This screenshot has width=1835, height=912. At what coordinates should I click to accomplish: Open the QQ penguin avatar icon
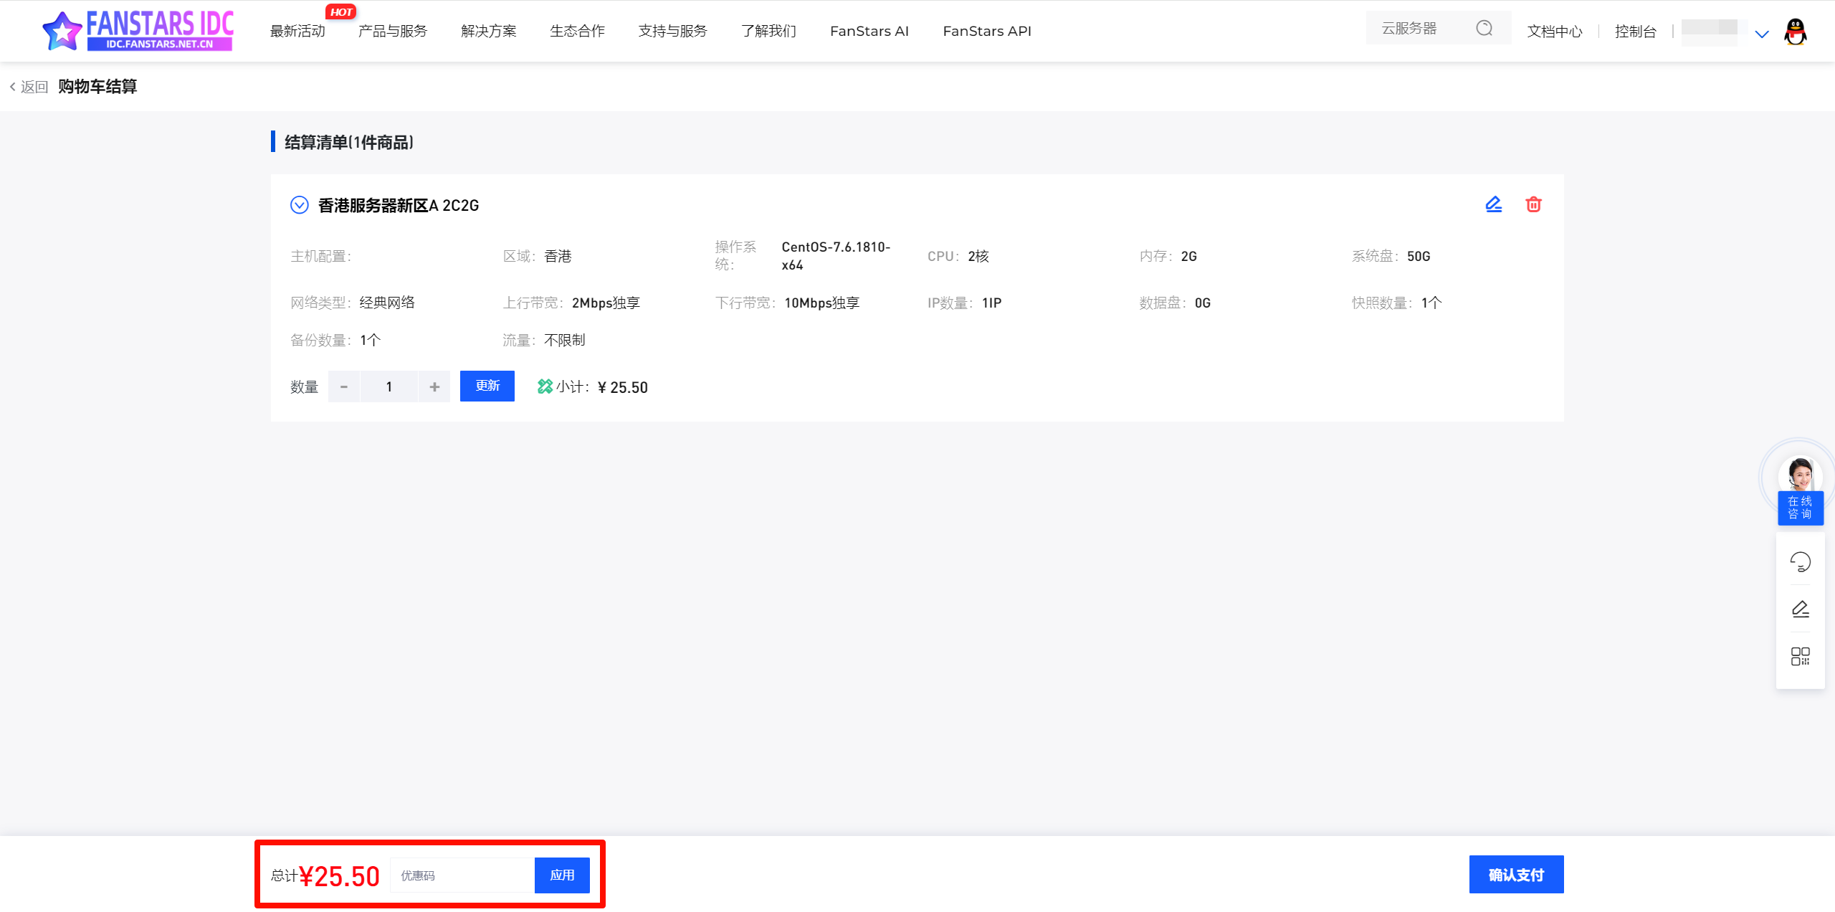click(x=1795, y=32)
